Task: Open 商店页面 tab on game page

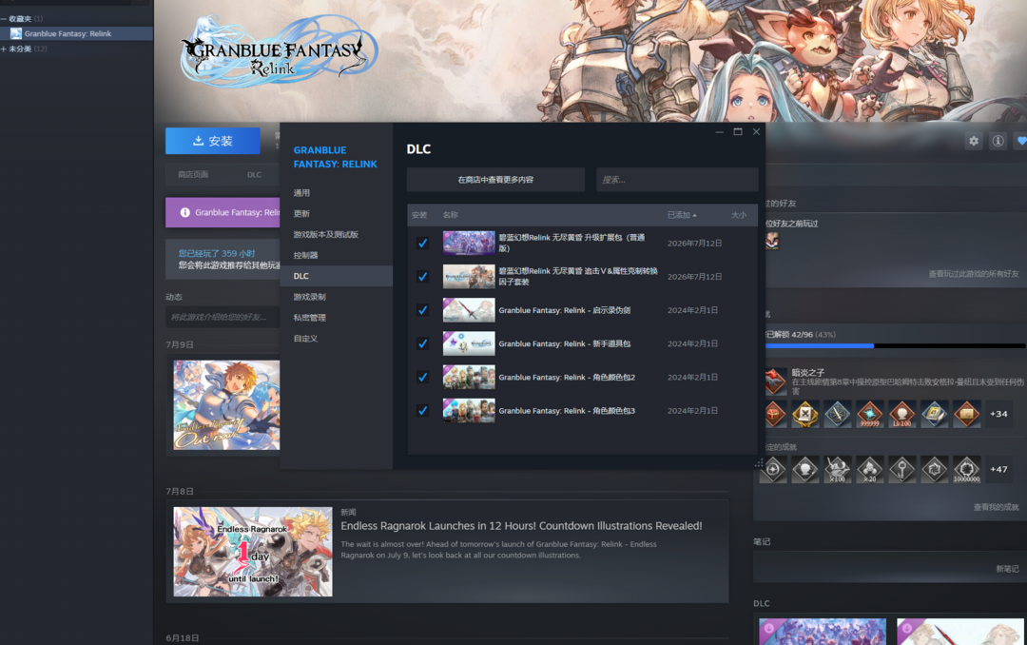Action: [x=193, y=174]
